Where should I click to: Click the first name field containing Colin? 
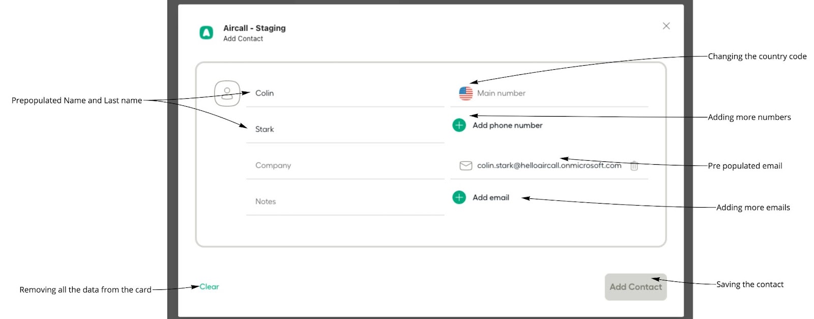pos(345,94)
